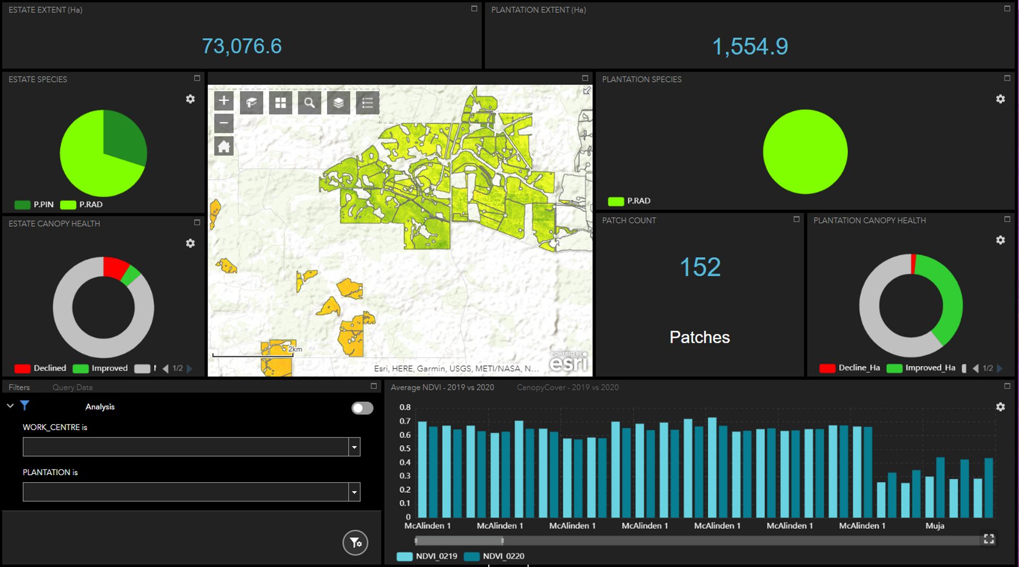Open the WORK_CENTRE dropdown
The image size is (1019, 567).
coord(354,447)
